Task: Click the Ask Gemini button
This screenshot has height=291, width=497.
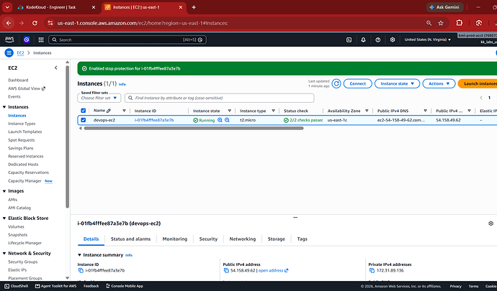Action: click(x=444, y=7)
